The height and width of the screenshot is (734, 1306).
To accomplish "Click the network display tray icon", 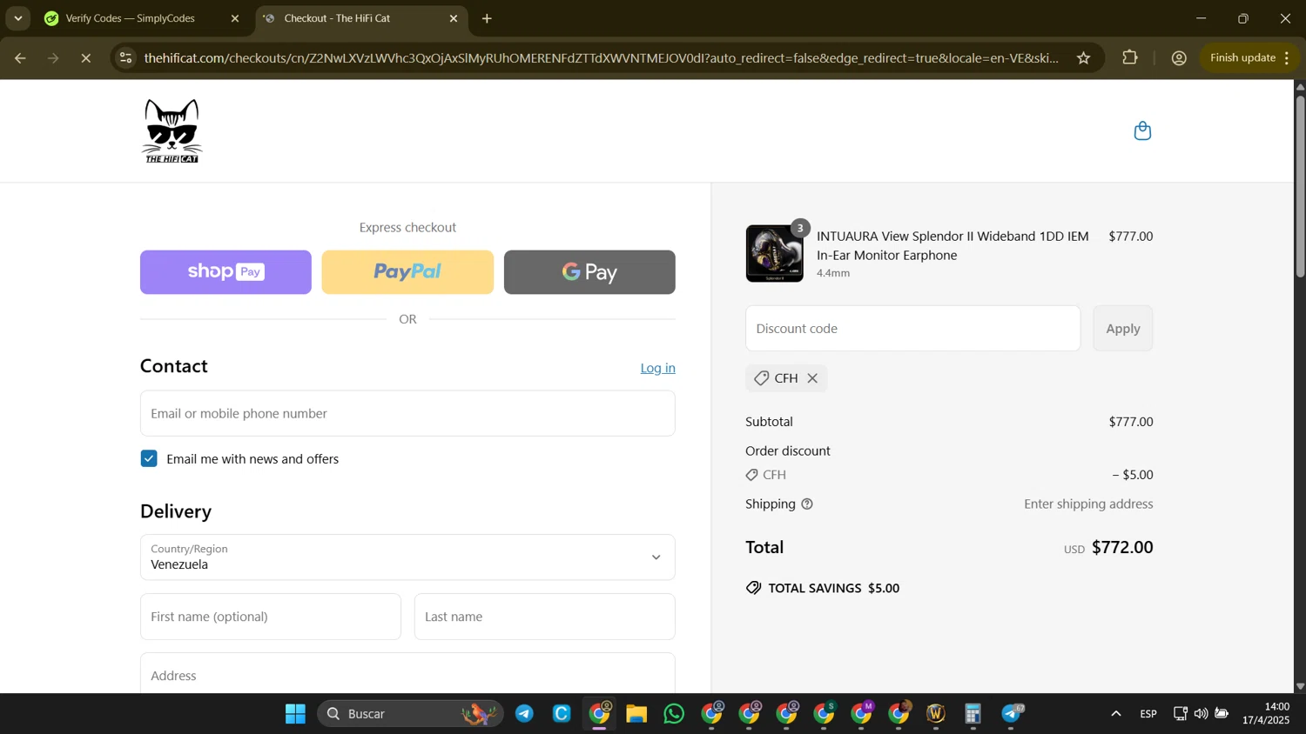I will (x=1180, y=714).
